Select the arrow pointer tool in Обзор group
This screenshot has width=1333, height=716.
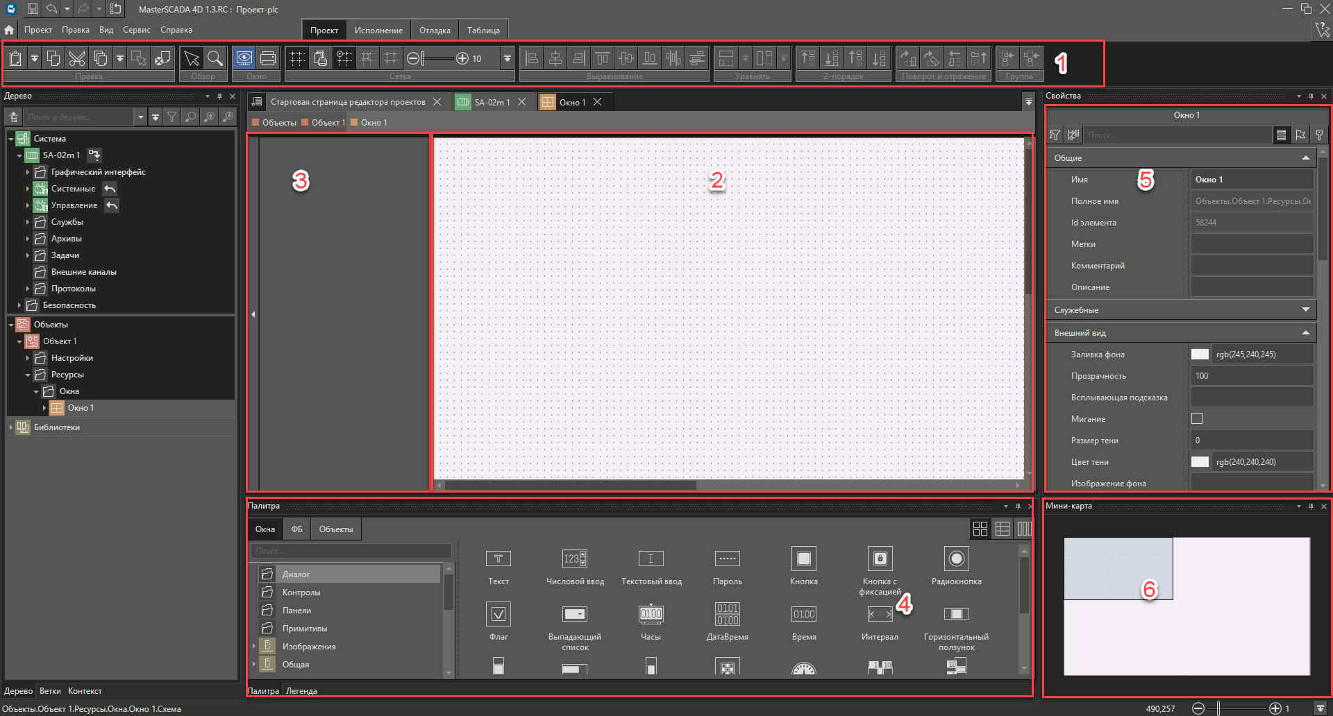tap(192, 58)
